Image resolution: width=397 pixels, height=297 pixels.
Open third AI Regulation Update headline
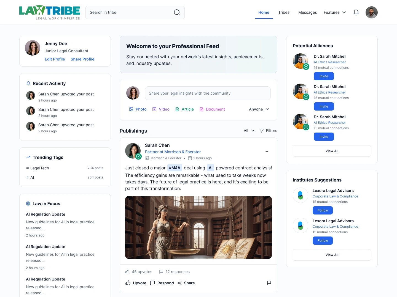(45, 279)
